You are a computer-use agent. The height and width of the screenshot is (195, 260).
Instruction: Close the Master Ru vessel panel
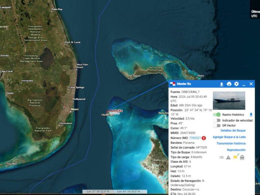251,84
